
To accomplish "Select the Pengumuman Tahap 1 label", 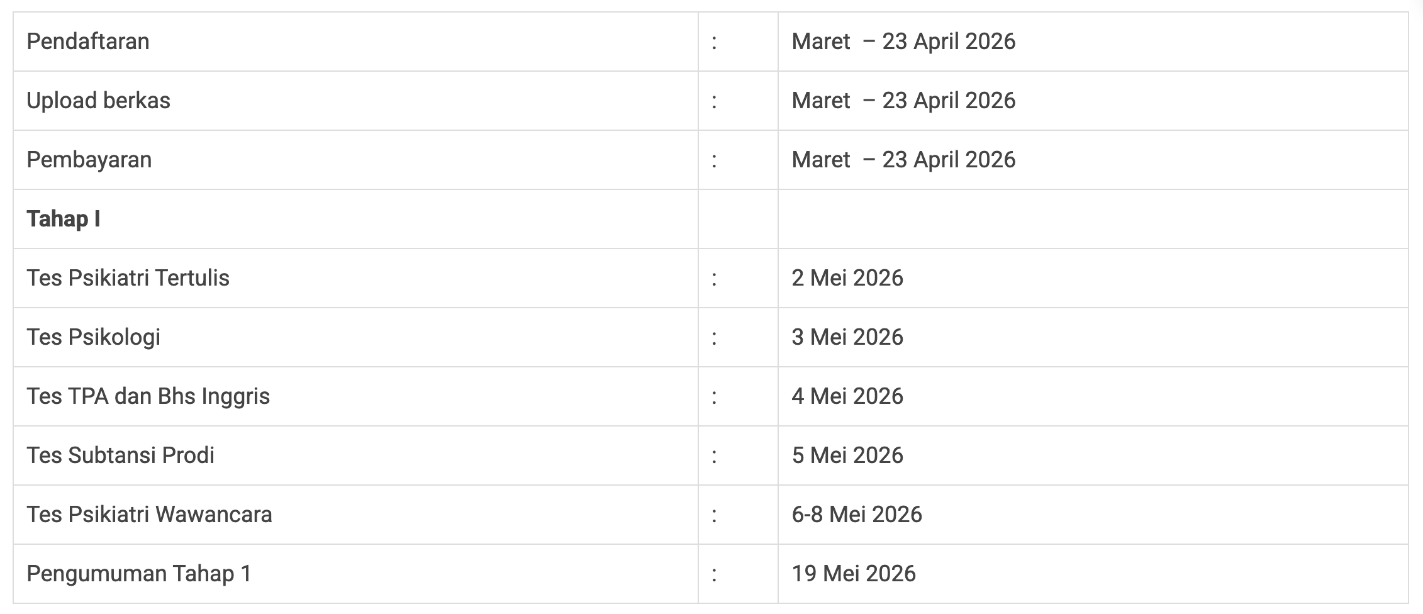I will click(x=139, y=574).
